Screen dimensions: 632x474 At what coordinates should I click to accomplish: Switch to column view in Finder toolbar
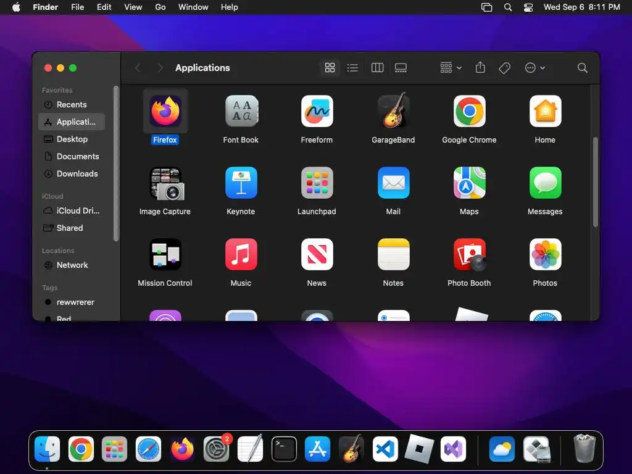click(377, 68)
